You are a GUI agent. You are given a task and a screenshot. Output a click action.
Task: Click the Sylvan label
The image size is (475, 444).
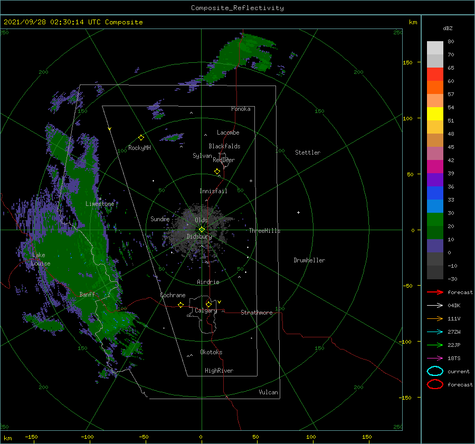point(202,156)
